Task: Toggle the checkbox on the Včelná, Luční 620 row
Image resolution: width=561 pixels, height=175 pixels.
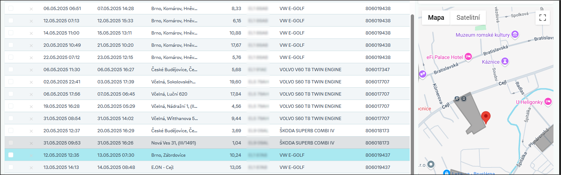Action: pos(11,94)
